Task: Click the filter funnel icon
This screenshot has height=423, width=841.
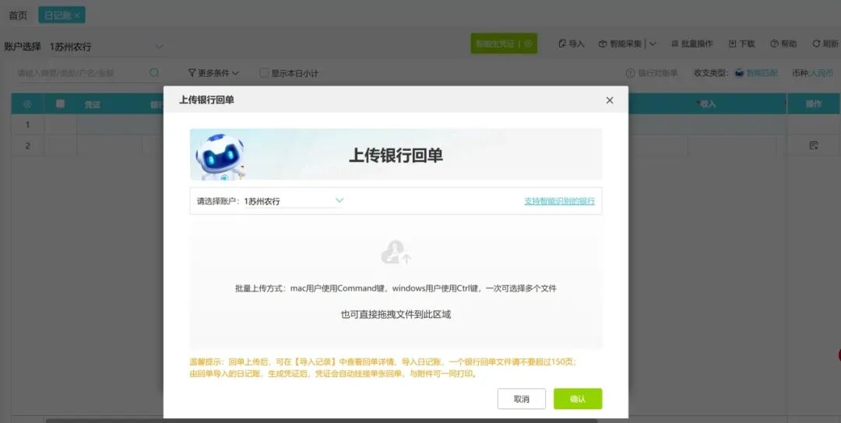Action: (192, 73)
